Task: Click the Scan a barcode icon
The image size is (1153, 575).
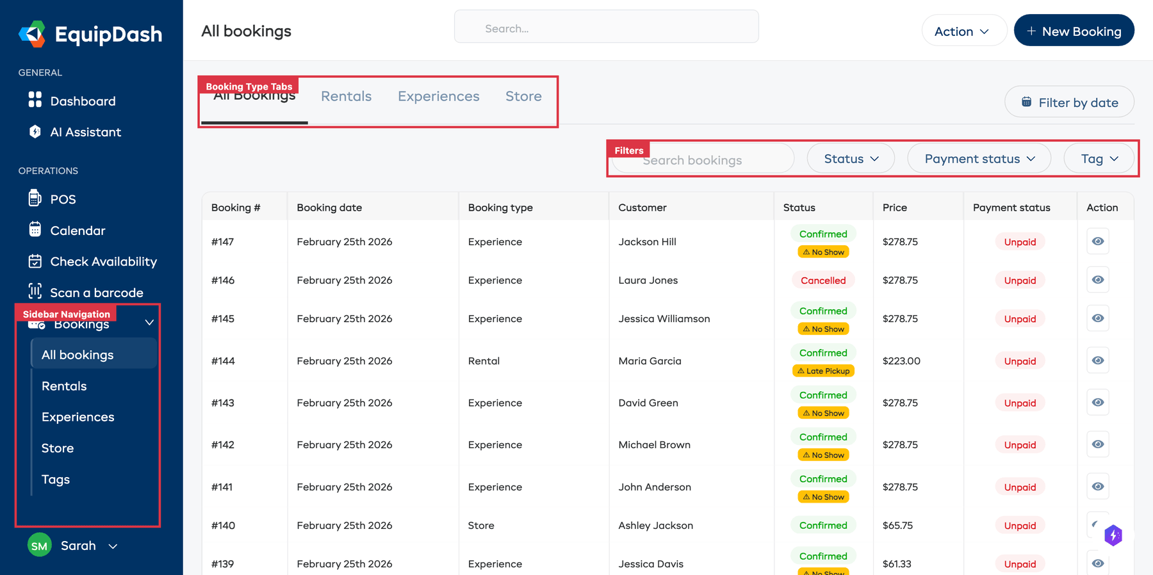Action: pos(35,291)
